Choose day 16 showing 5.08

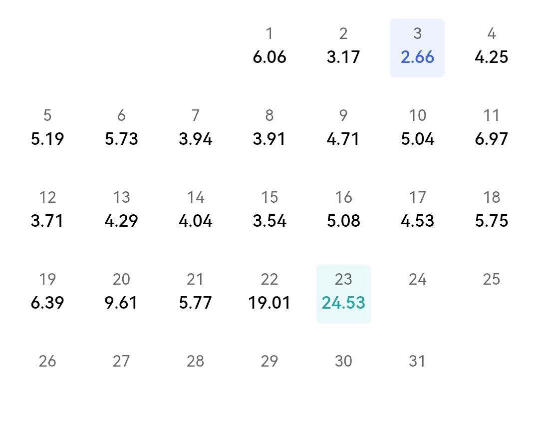[x=343, y=210]
